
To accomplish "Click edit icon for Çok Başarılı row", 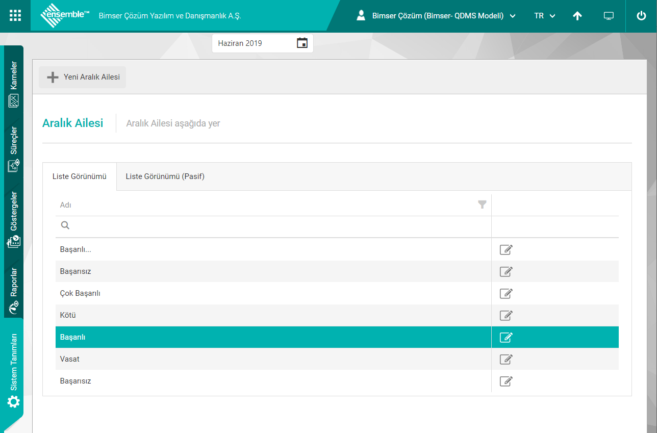I will click(506, 293).
